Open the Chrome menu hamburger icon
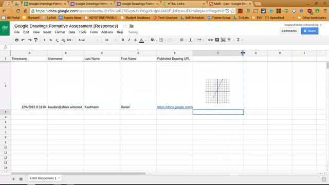The image size is (329, 185). tap(325, 11)
